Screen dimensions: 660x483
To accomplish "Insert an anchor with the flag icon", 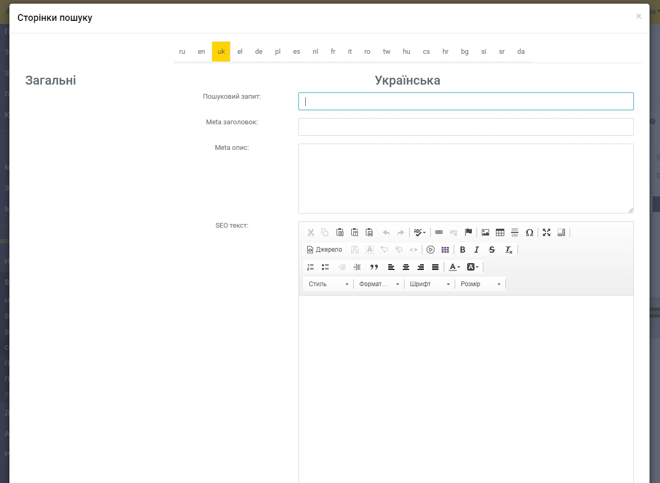I will pos(468,232).
